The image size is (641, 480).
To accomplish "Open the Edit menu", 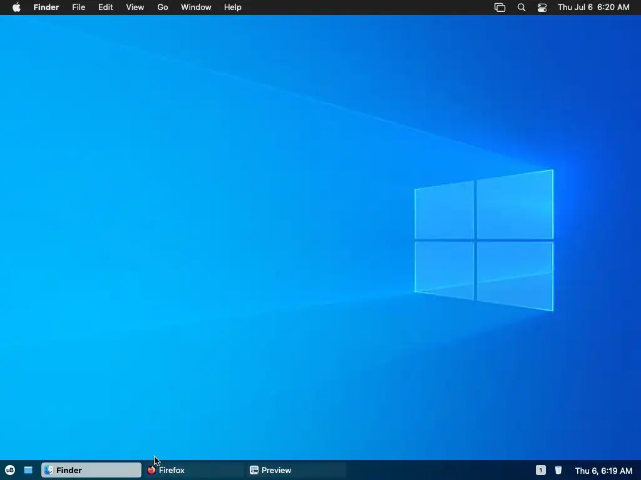I will tap(105, 7).
